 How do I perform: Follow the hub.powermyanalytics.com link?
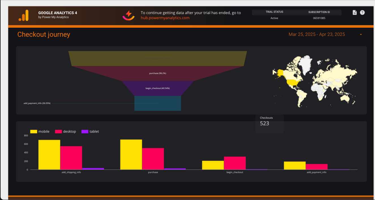point(165,18)
